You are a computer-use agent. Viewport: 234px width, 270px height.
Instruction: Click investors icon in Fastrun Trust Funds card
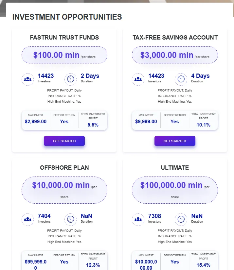click(x=27, y=79)
